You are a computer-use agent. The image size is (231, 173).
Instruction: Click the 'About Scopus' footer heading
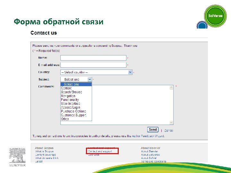click(x=44, y=148)
